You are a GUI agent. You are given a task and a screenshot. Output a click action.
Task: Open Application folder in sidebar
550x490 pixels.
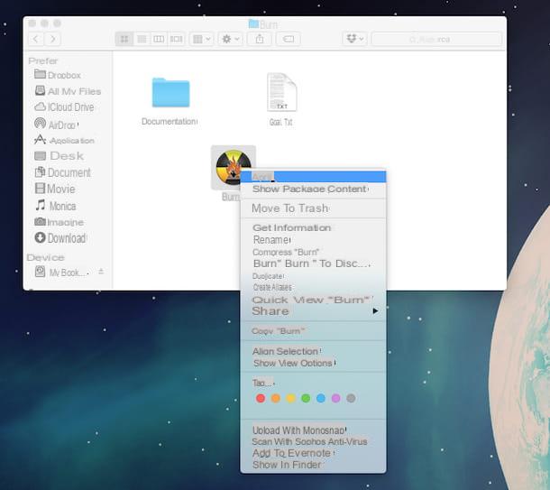click(64, 141)
